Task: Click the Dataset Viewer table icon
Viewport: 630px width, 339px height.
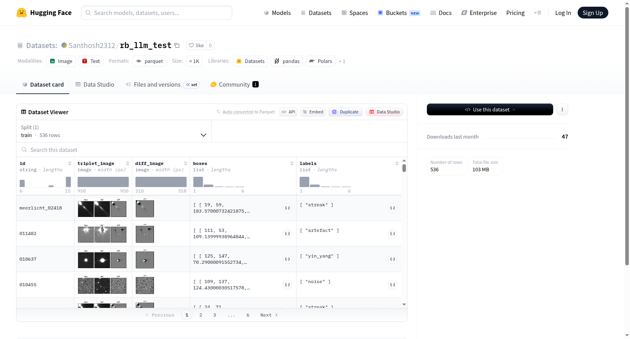Action: tap(24, 112)
